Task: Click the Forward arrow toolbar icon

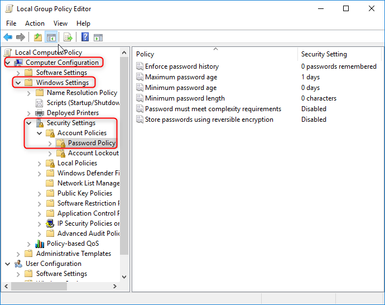Action: pos(21,37)
